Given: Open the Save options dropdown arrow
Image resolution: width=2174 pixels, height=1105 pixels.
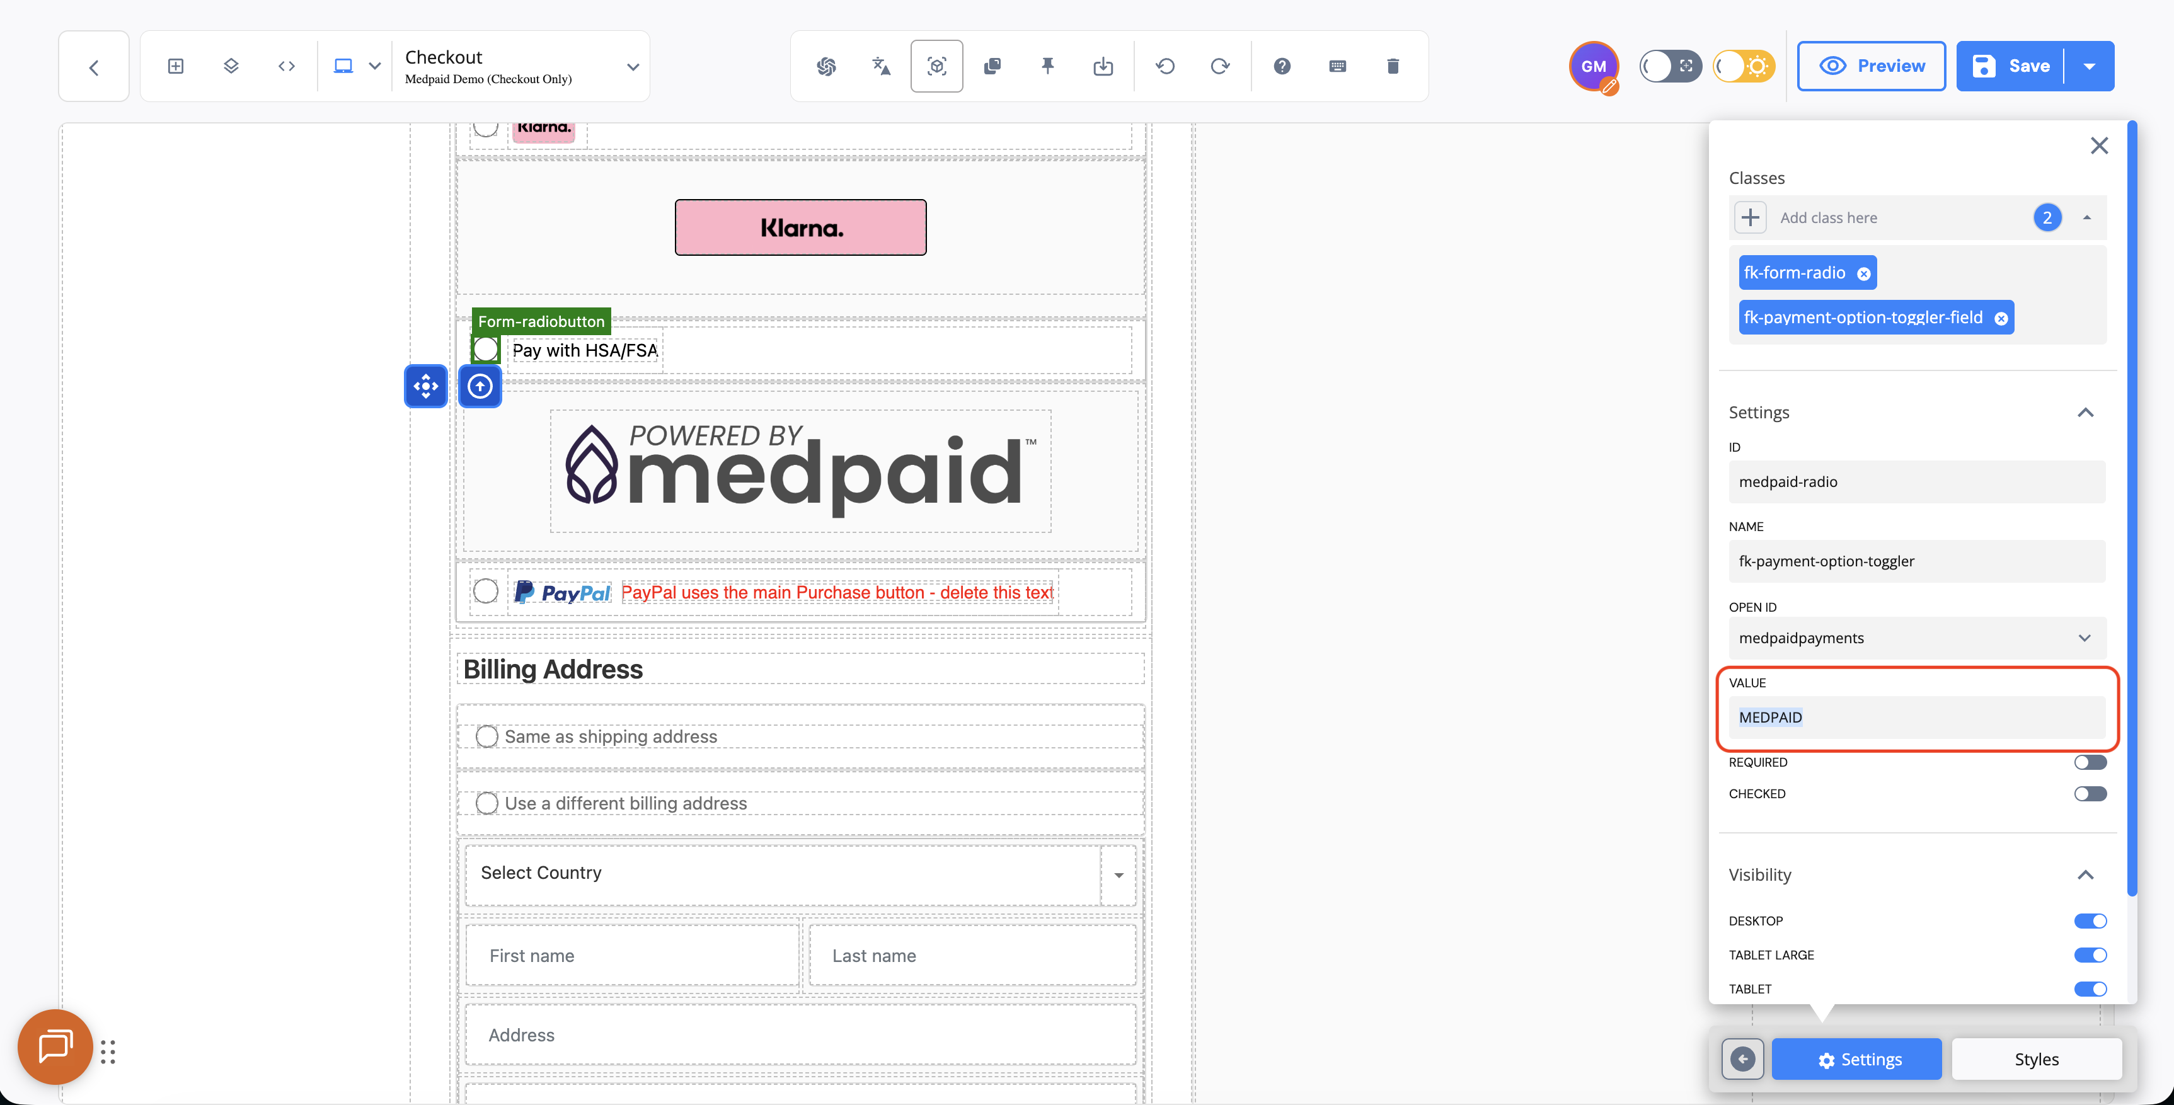Looking at the screenshot, I should 2090,66.
